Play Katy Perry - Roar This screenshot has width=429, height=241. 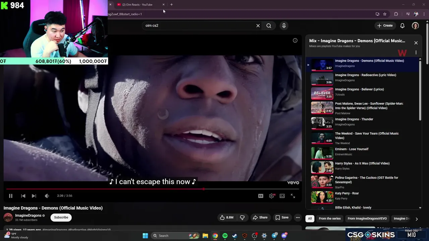362,196
